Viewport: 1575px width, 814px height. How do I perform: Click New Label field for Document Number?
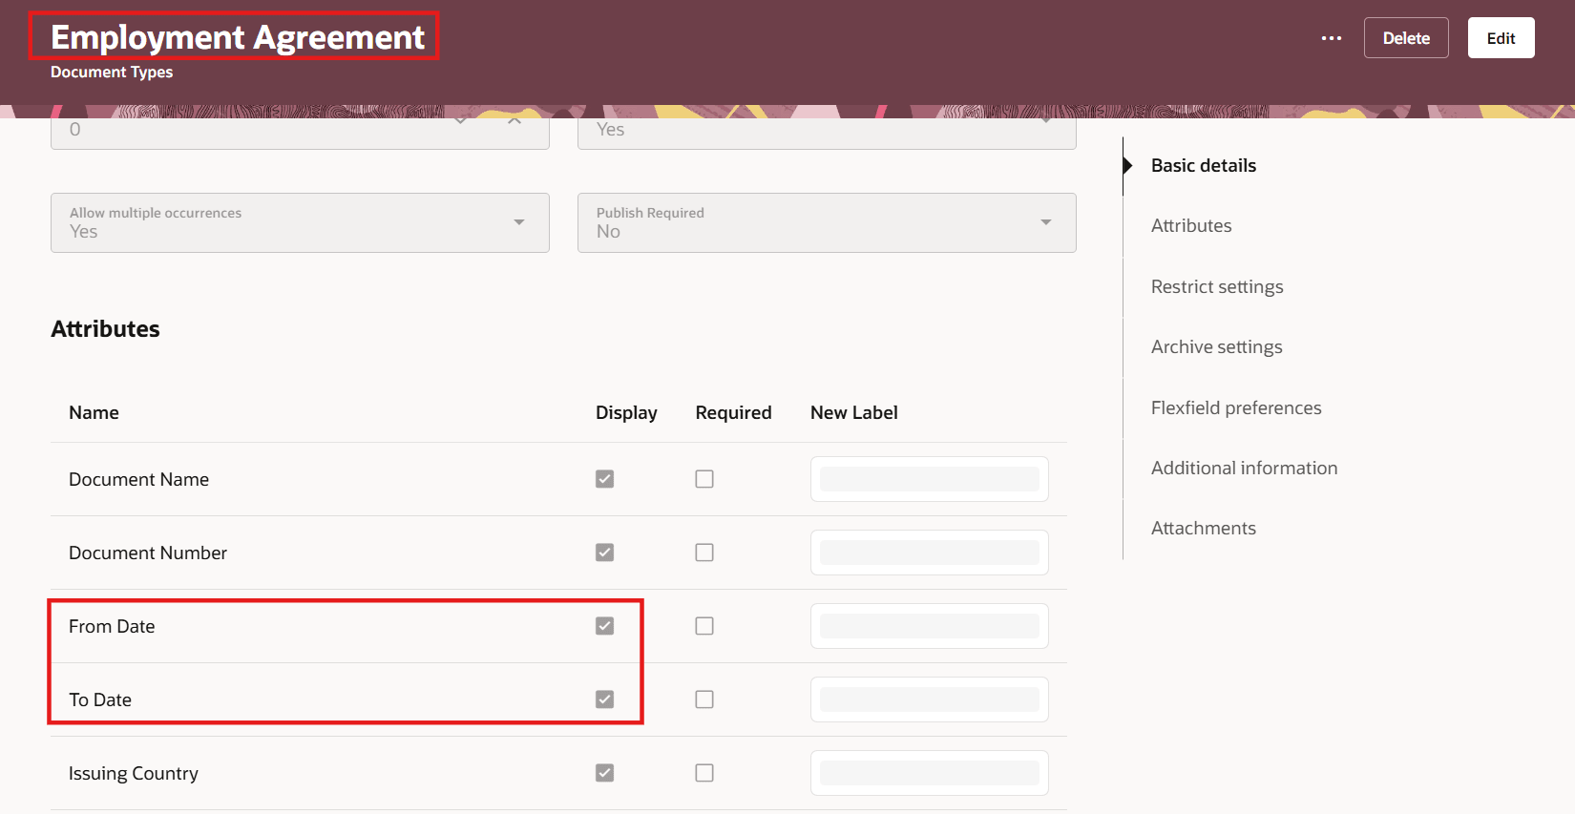tap(930, 553)
